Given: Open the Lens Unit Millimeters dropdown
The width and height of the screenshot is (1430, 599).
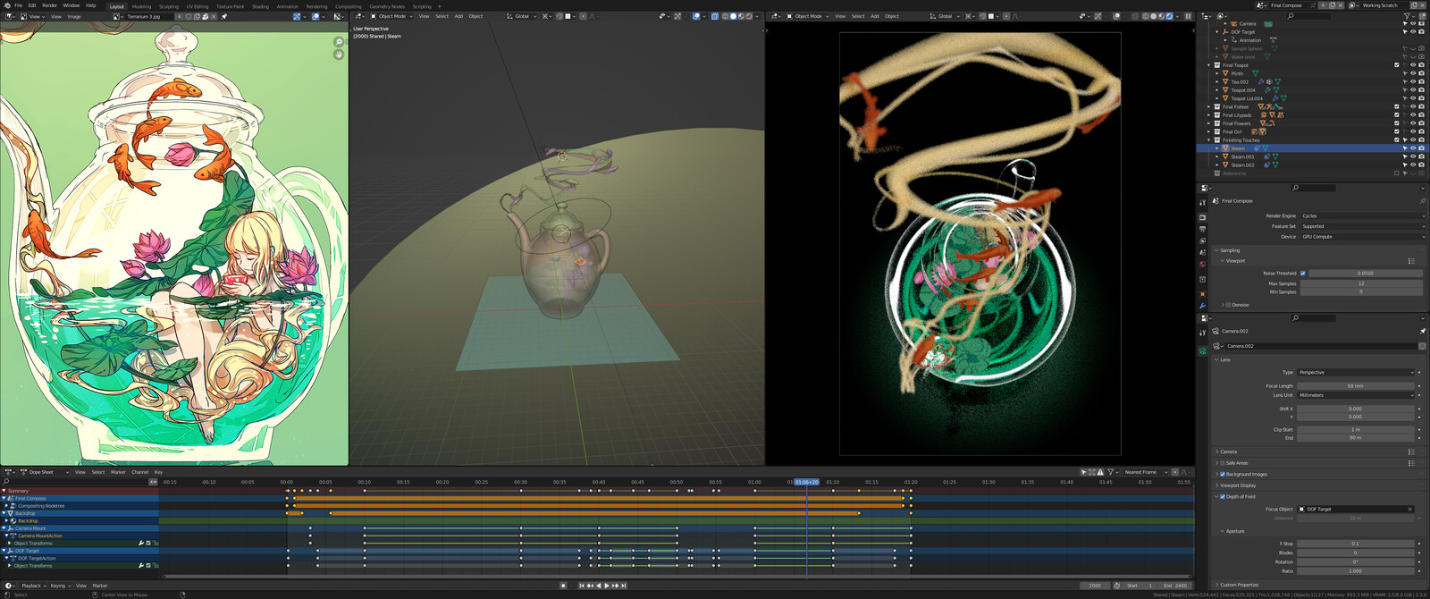Looking at the screenshot, I should coord(1356,395).
